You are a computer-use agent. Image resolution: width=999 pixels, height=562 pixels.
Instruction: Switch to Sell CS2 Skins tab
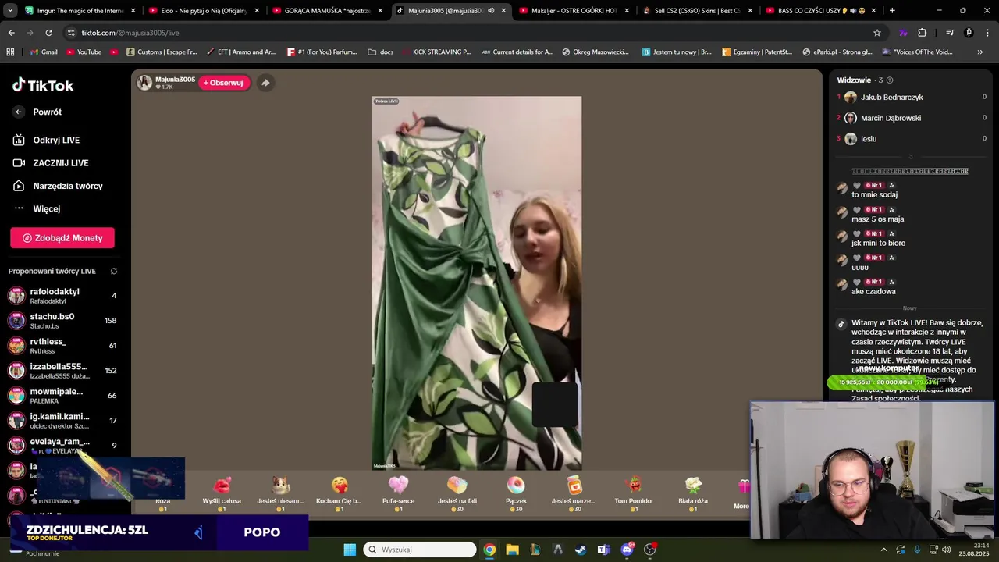click(x=698, y=11)
